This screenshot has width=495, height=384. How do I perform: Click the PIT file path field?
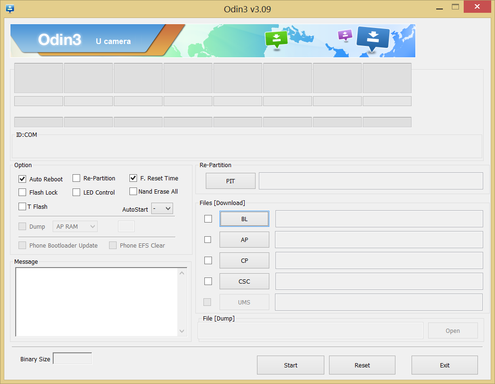pos(371,181)
